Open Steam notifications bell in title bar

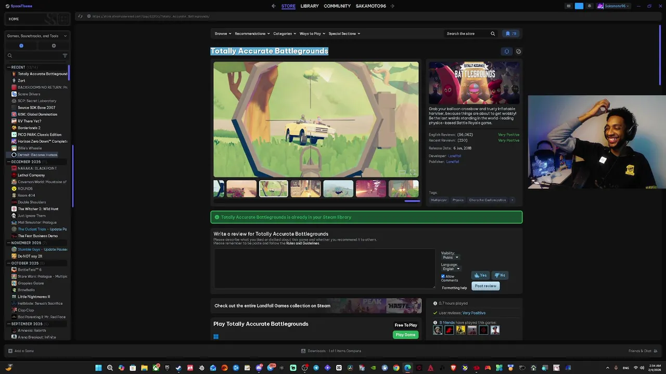pos(589,6)
